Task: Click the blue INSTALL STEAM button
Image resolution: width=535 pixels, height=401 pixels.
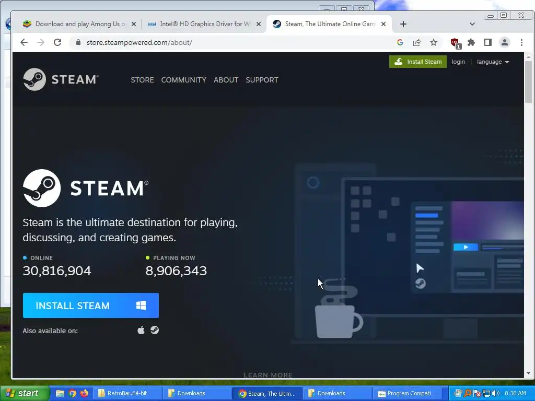Action: [91, 305]
